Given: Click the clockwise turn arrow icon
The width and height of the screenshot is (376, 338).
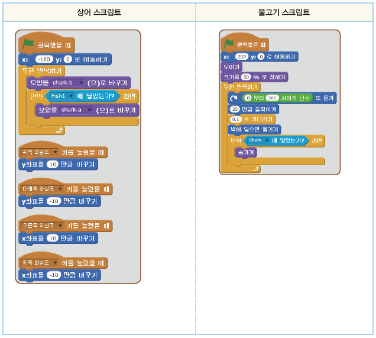Looking at the screenshot, I should pos(234,98).
